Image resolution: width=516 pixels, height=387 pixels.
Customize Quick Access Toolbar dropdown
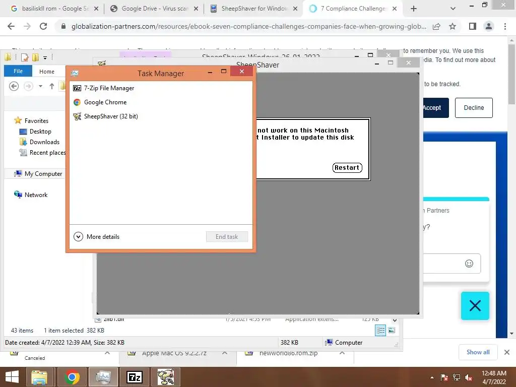pos(45,57)
